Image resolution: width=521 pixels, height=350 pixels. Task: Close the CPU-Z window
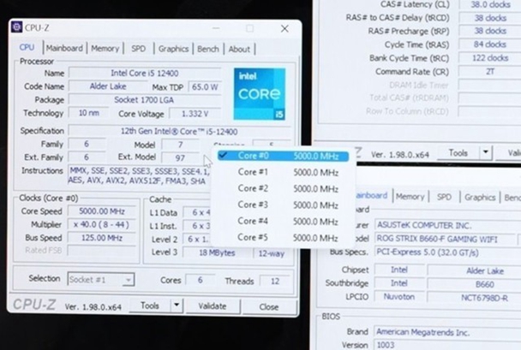(x=284, y=29)
